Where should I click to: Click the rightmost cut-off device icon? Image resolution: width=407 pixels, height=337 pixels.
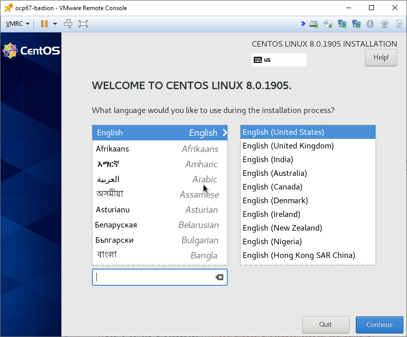399,24
